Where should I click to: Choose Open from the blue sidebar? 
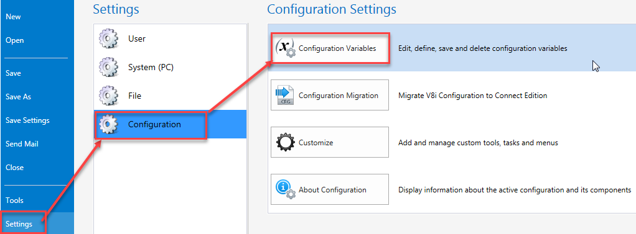[14, 40]
